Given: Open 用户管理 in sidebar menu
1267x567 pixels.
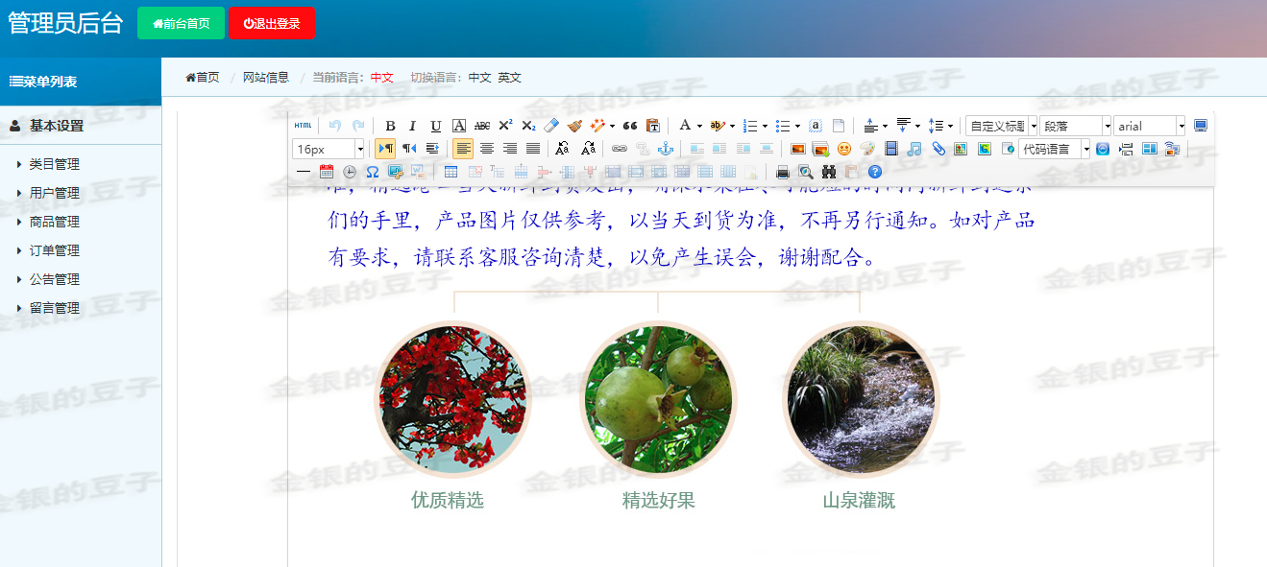Looking at the screenshot, I should [x=55, y=193].
